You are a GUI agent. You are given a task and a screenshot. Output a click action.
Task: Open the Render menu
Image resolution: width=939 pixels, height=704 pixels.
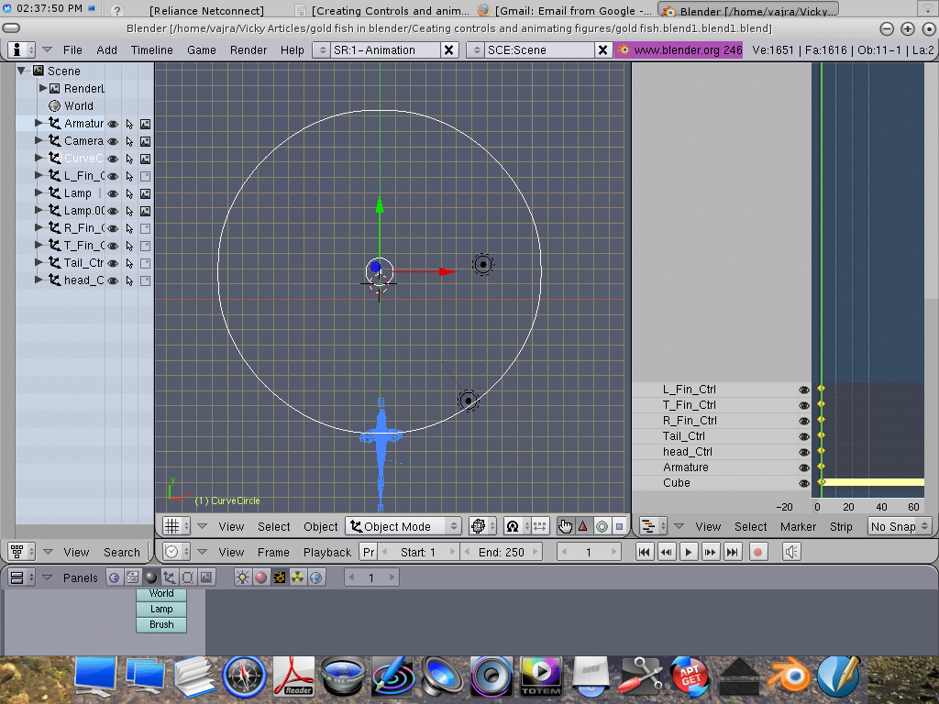pyautogui.click(x=249, y=49)
